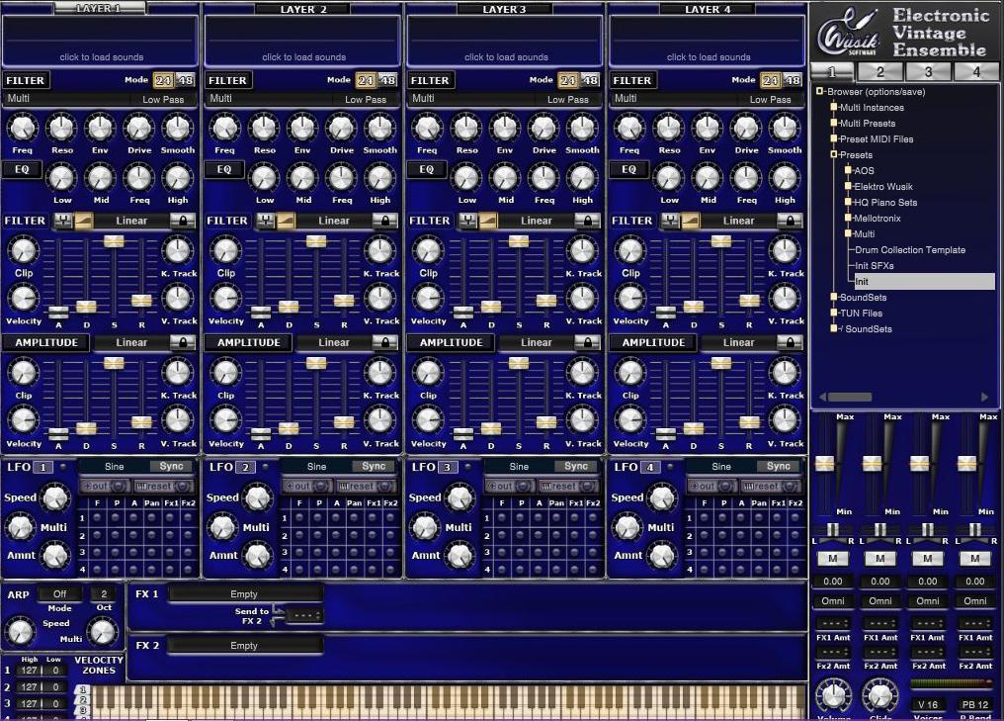Image resolution: width=1004 pixels, height=721 pixels.
Task: Select the LAYER 2 header tab
Action: click(x=302, y=9)
